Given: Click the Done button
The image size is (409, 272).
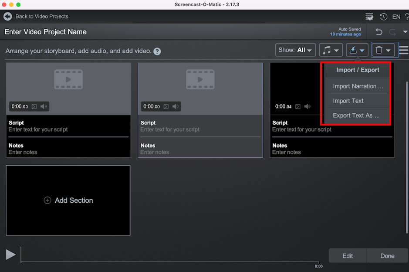Looking at the screenshot, I should 387,255.
